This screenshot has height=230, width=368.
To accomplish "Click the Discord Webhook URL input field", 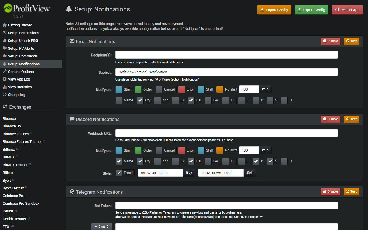I will (x=226, y=133).
